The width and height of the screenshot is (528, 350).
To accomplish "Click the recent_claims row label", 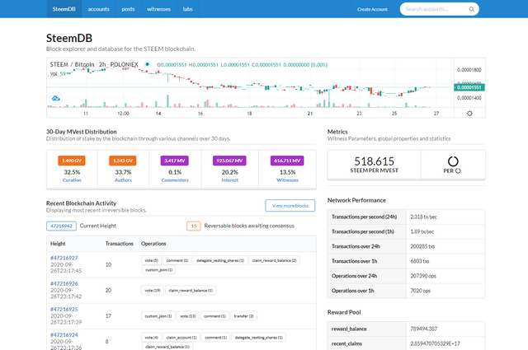I will 346,343.
